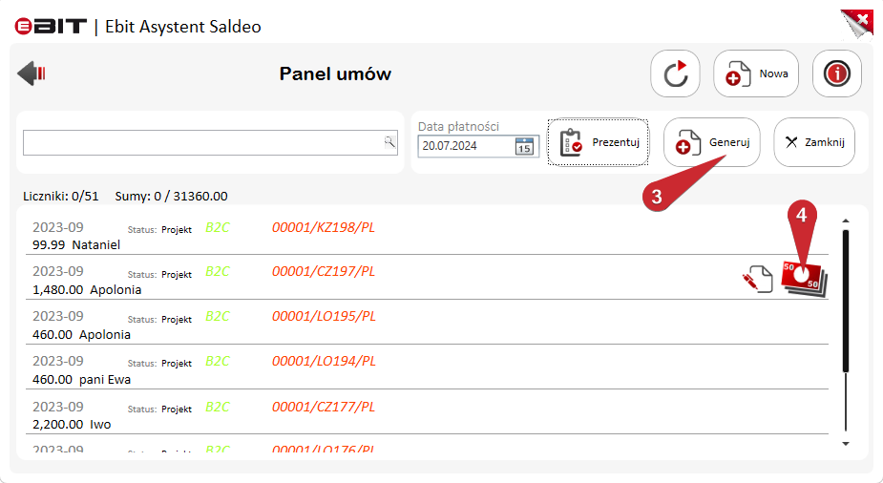Select contract 00001/KZ198/PL for Nataniel
The width and height of the screenshot is (883, 483).
point(427,236)
